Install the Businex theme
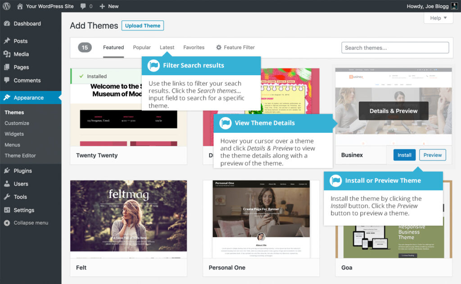This screenshot has height=284, width=461. pyautogui.click(x=404, y=155)
